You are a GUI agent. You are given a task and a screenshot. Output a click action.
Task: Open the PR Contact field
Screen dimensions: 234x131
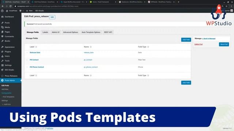pos(34,60)
